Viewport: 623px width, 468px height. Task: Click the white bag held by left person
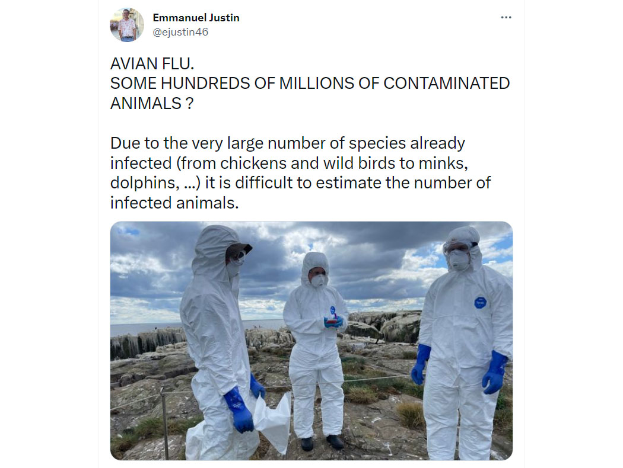pyautogui.click(x=274, y=421)
